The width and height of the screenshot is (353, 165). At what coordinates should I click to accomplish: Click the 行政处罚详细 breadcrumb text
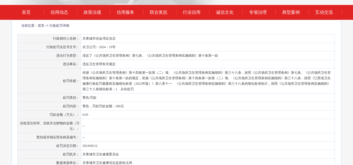59,26
